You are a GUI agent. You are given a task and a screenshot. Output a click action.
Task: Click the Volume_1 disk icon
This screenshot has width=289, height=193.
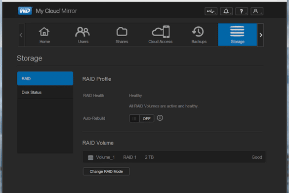coord(90,157)
